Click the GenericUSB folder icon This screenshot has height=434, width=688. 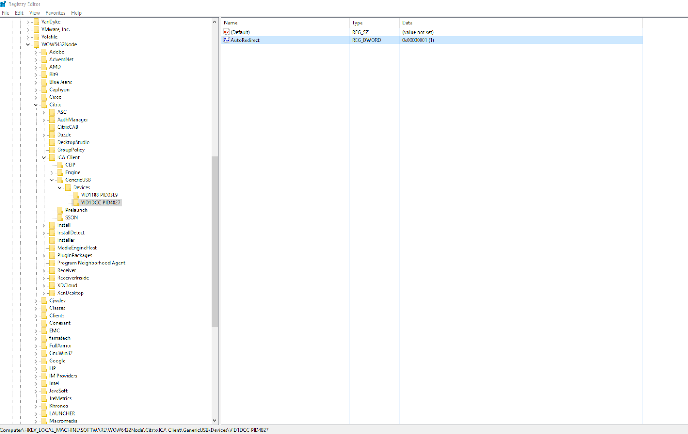pyautogui.click(x=60, y=180)
